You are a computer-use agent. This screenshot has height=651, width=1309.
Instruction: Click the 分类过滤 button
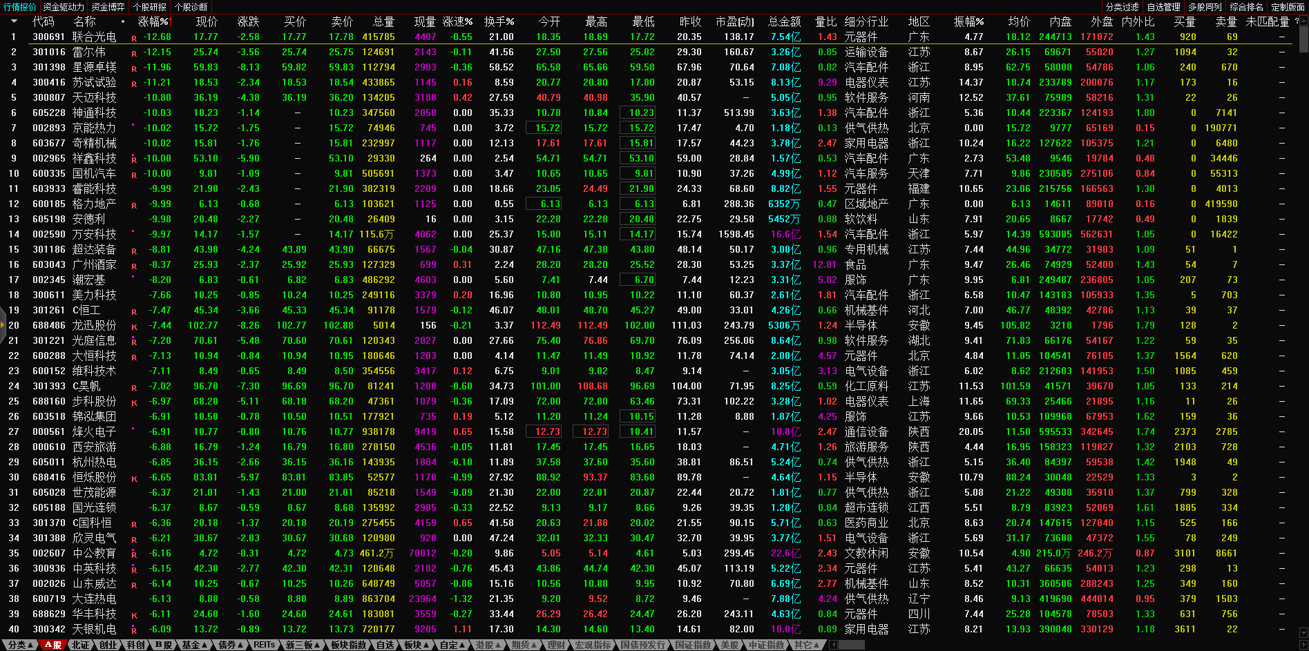(x=1122, y=7)
